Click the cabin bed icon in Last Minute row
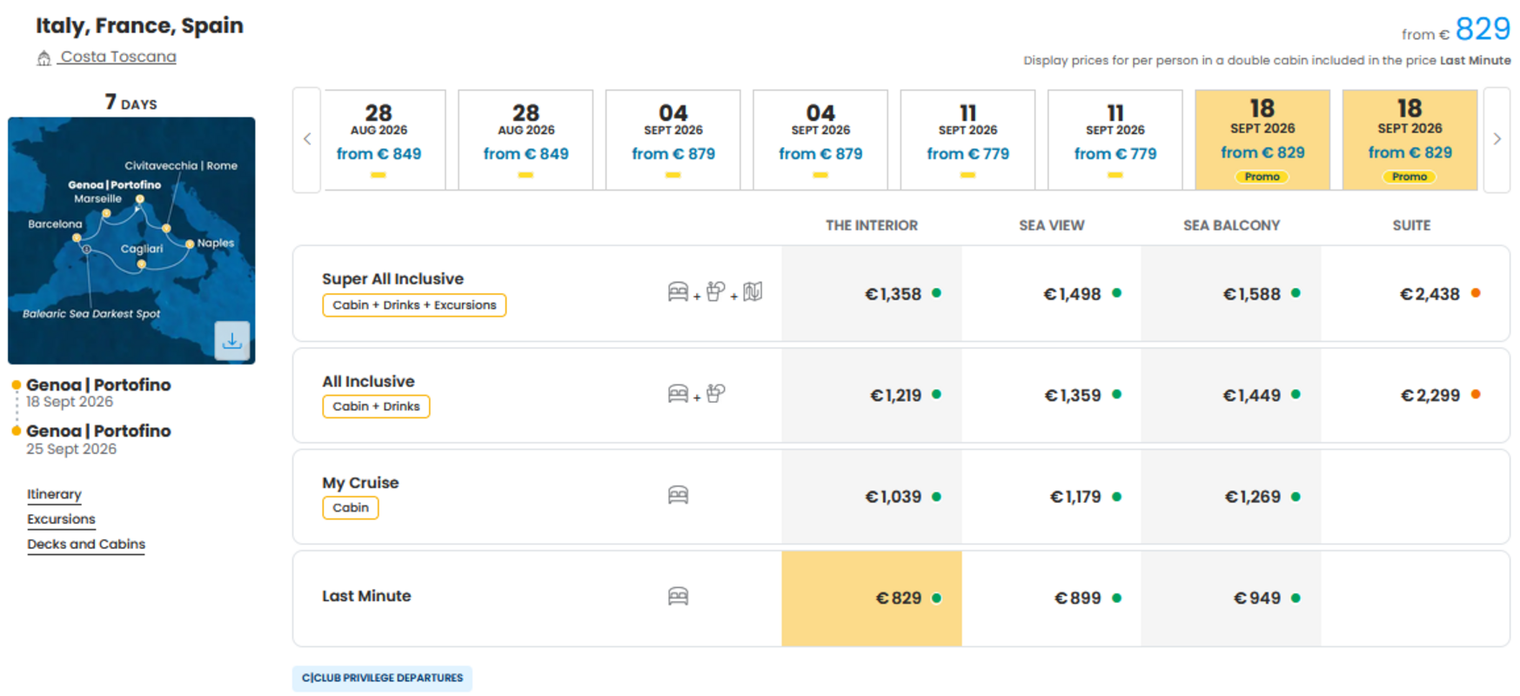Viewport: 1520px width, 696px height. click(678, 597)
